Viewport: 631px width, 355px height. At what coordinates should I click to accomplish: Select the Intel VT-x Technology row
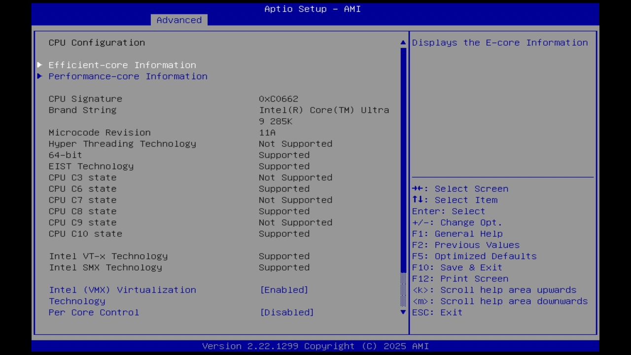tap(108, 256)
